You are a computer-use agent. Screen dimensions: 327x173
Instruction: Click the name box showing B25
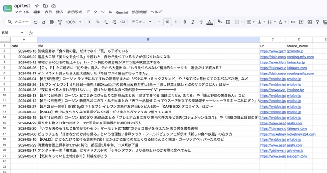point(11,33)
